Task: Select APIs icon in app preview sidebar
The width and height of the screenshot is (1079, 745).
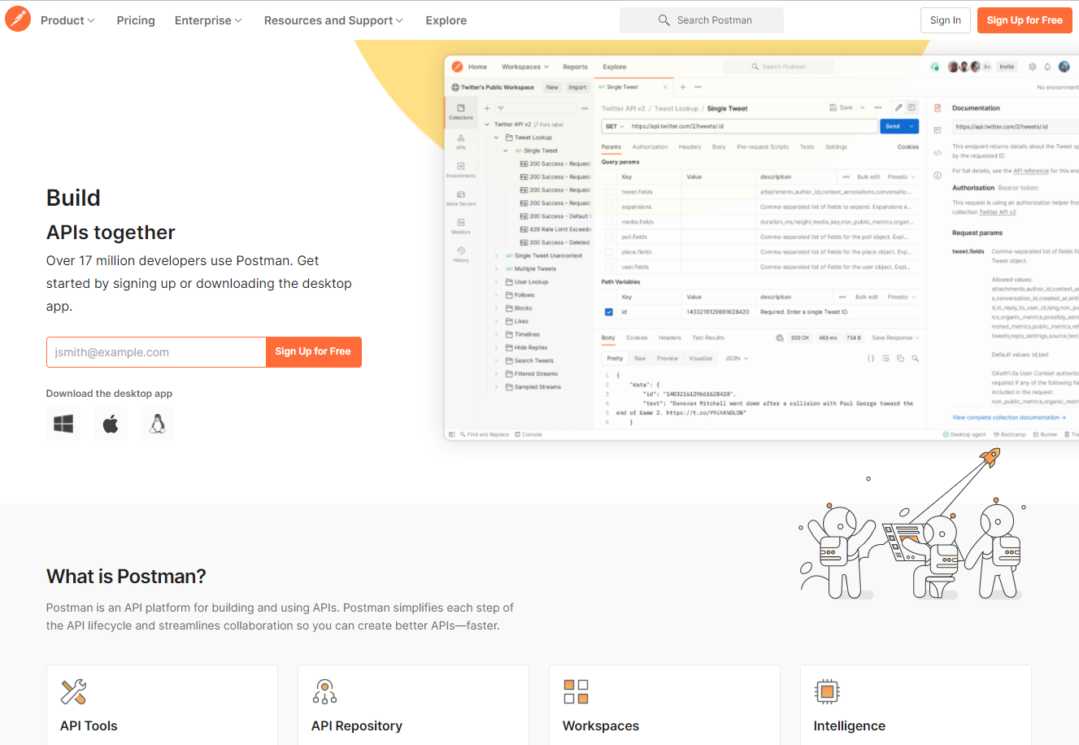Action: (461, 138)
